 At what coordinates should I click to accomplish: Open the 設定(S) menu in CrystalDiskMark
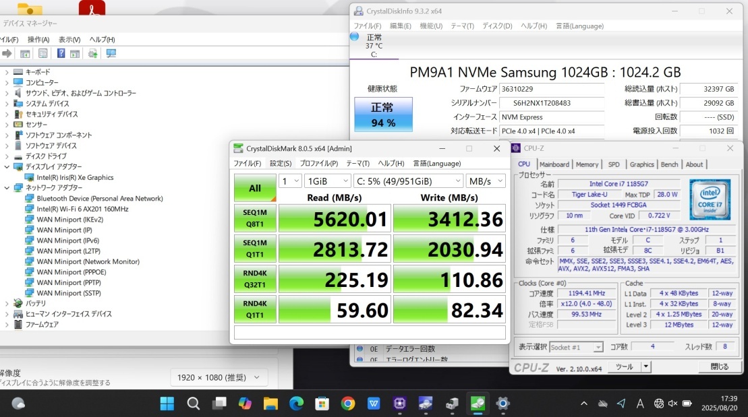(281, 163)
